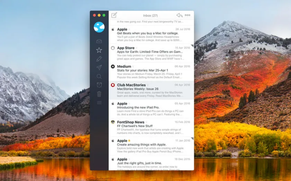
Task: Open Sent paper plane icon in sidebar
Action: point(99,67)
